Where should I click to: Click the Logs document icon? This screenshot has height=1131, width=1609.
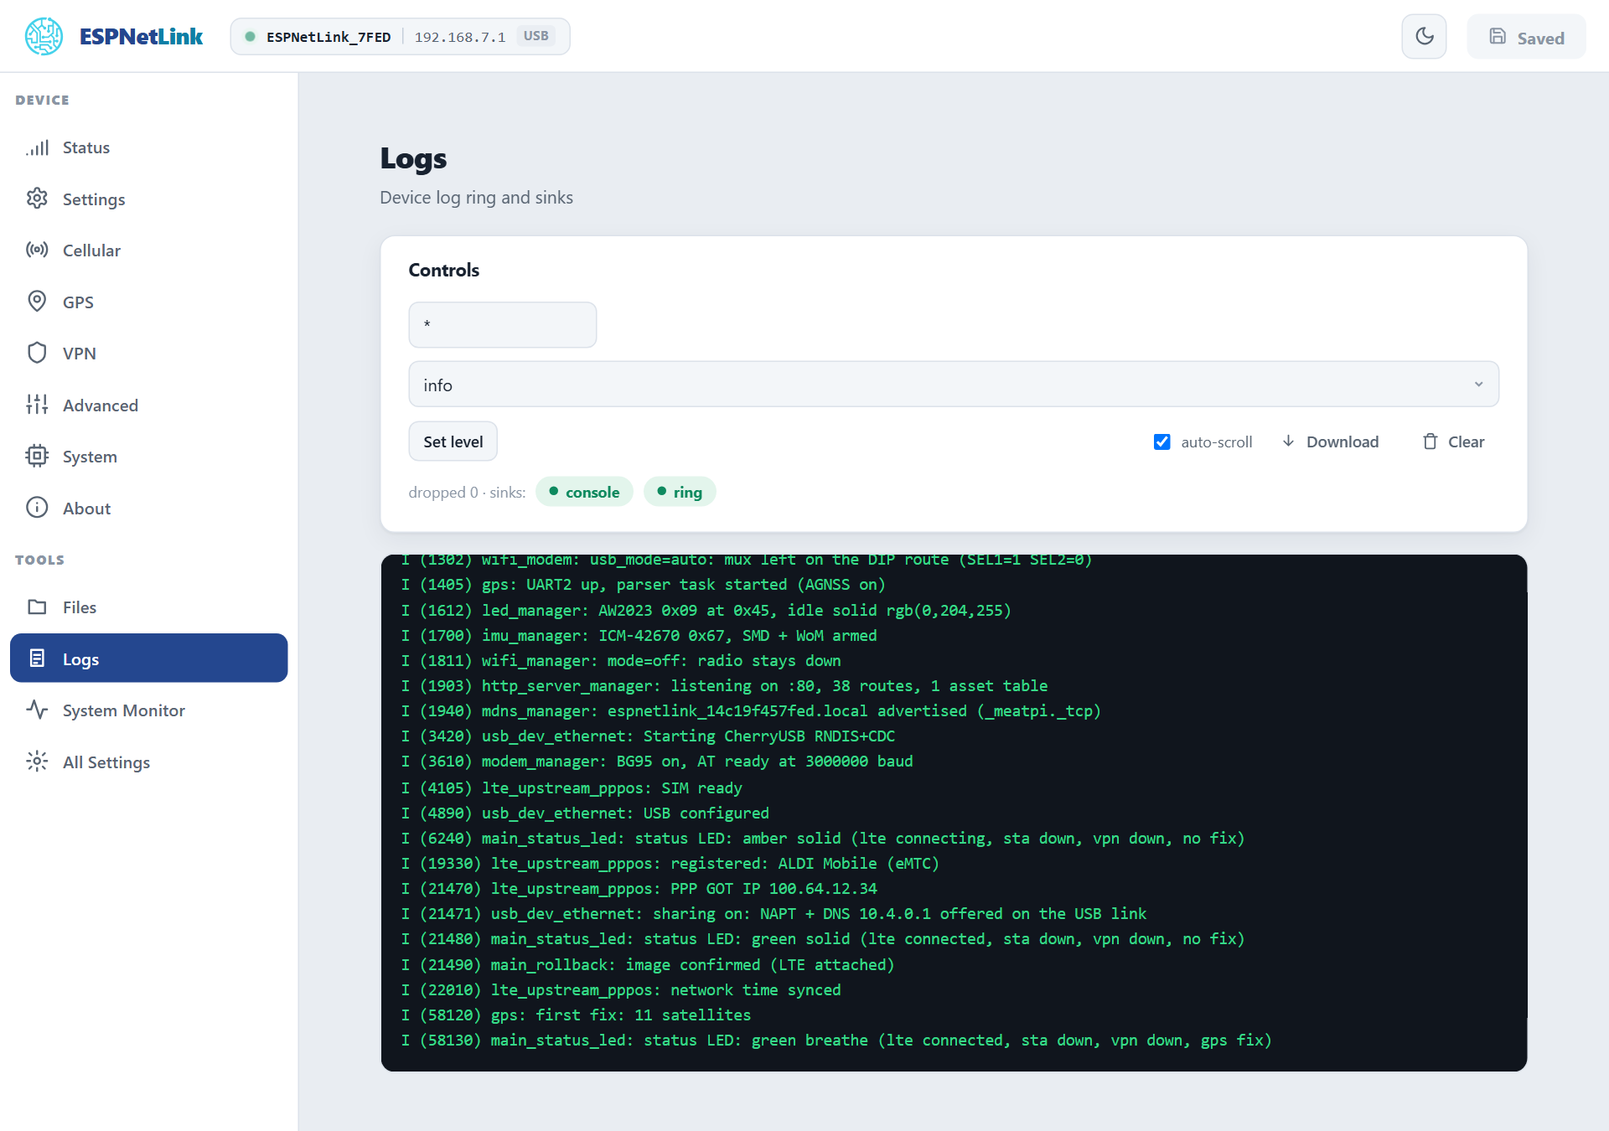pos(37,658)
